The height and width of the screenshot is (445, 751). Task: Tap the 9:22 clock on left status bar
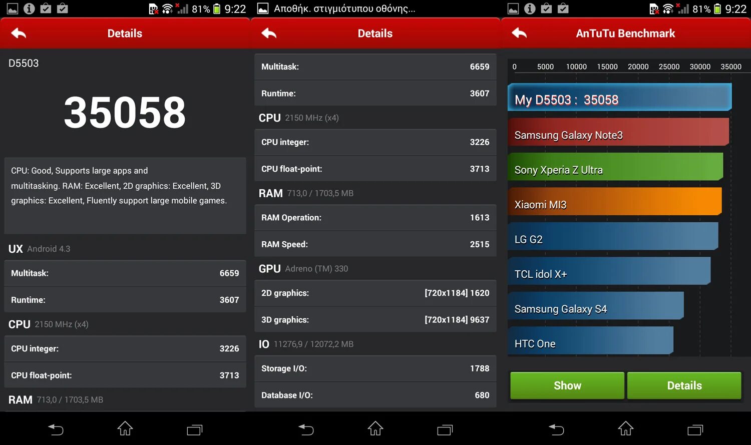point(235,9)
